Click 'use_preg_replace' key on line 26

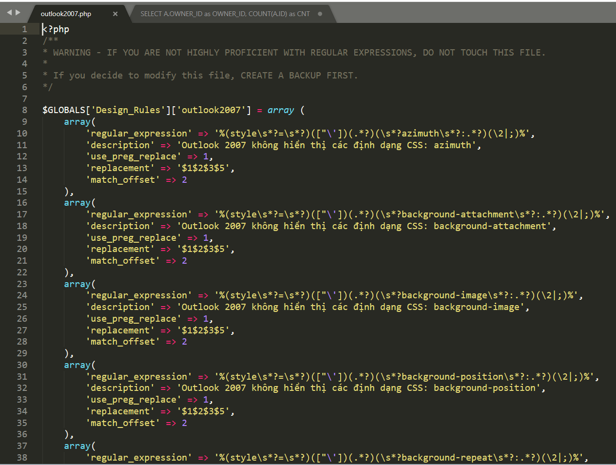pyautogui.click(x=134, y=319)
